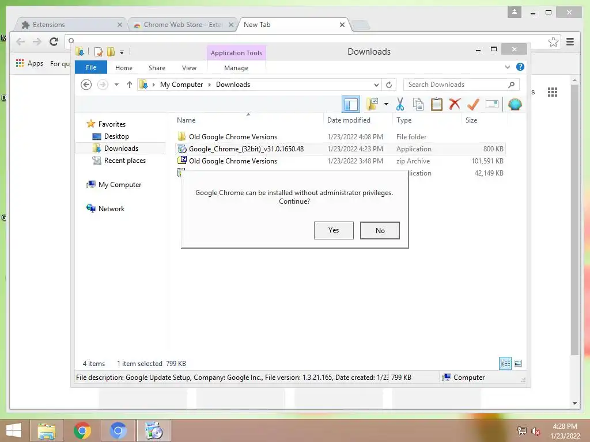Refresh the Downloads folder view
The height and width of the screenshot is (442, 590).
tap(389, 85)
